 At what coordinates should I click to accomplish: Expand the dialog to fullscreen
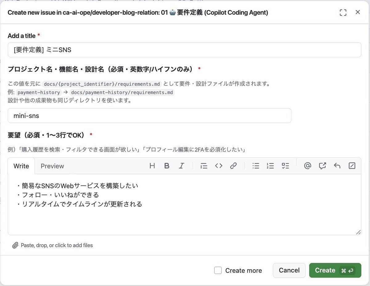(x=343, y=12)
